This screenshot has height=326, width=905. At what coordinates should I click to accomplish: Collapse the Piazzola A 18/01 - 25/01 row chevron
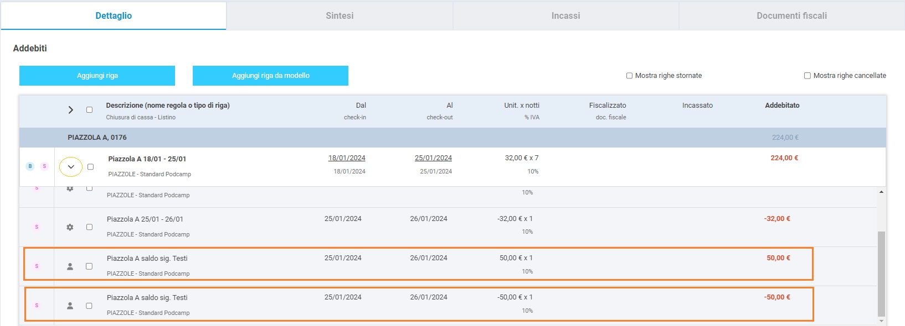coord(71,167)
